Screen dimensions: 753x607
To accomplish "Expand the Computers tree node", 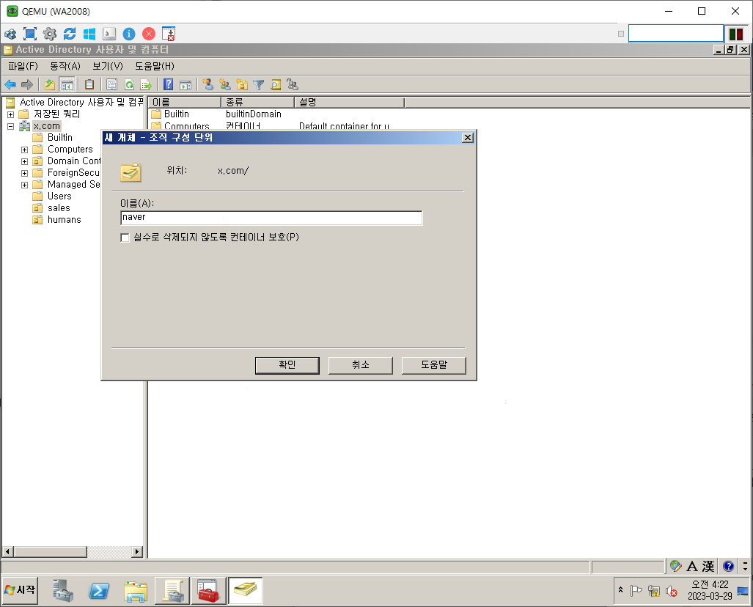I will (x=24, y=150).
